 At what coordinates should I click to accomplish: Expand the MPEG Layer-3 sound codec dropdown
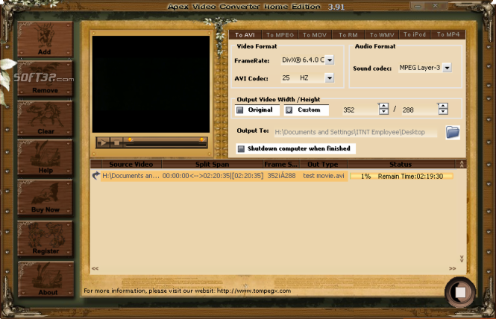447,68
